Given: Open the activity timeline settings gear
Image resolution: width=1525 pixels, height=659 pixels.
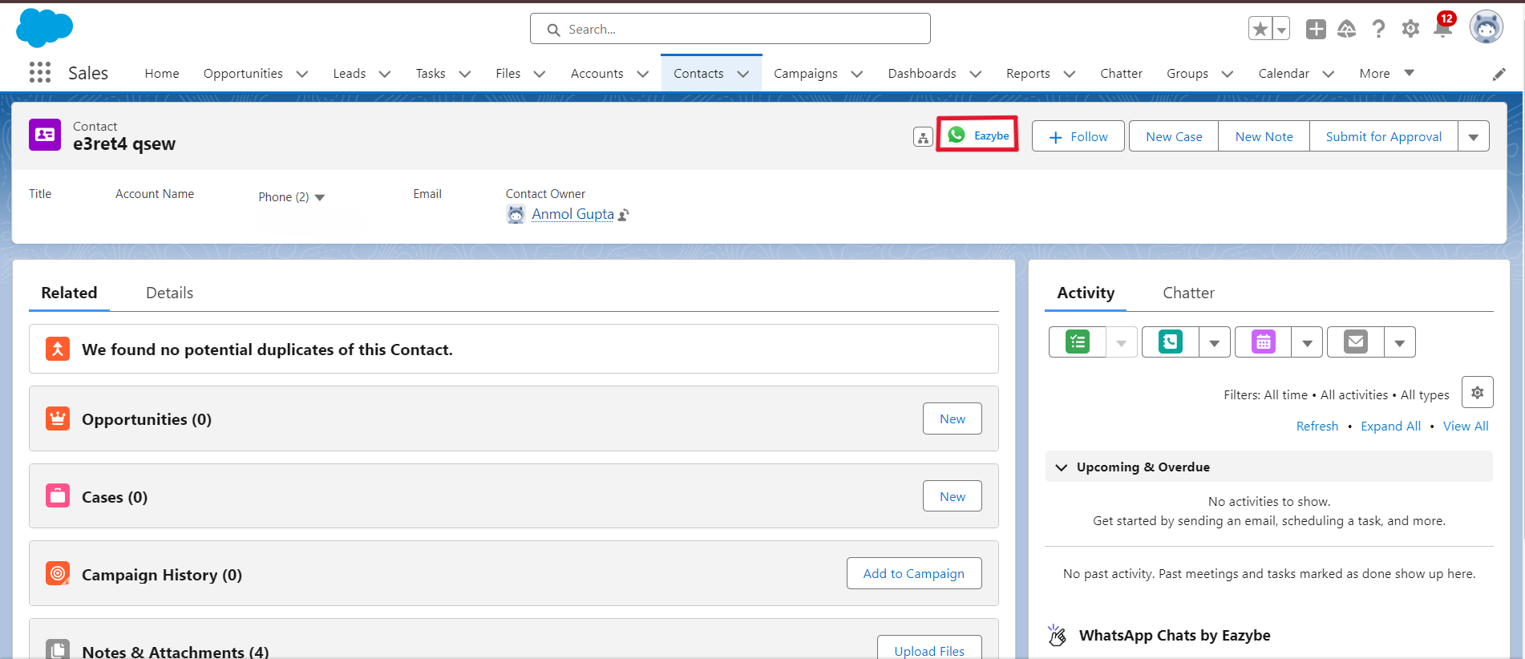Looking at the screenshot, I should click(x=1477, y=392).
